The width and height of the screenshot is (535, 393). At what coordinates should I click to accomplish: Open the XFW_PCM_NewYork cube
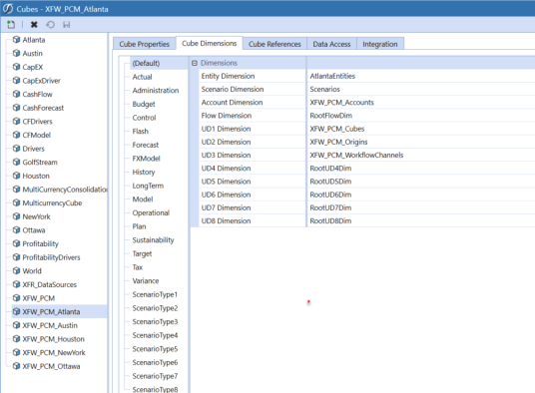click(x=54, y=352)
